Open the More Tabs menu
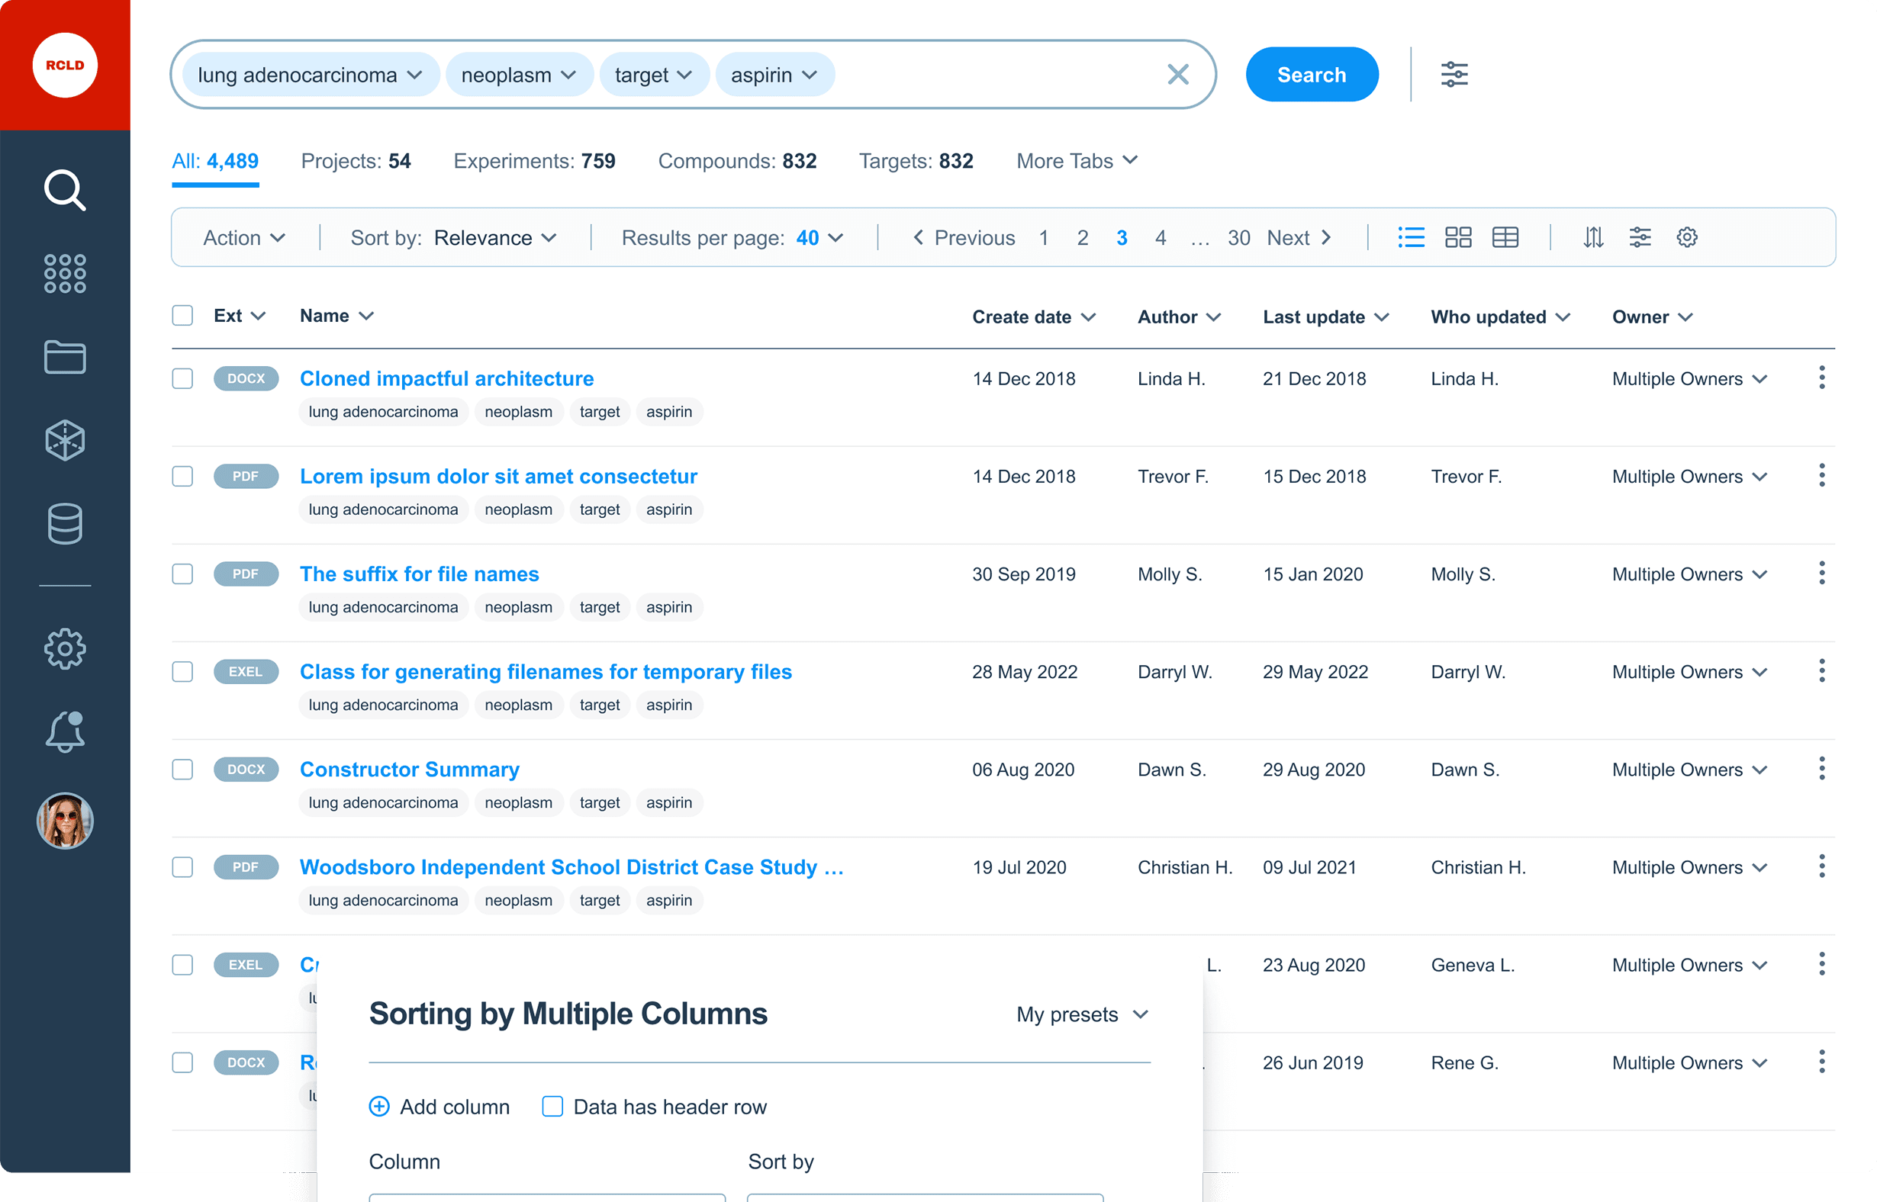 pyautogui.click(x=1077, y=161)
